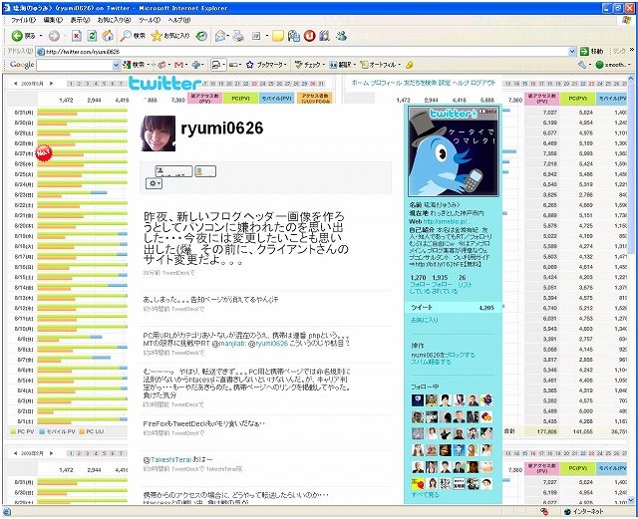Screen dimensions: 638x519
Task: Open back button history dropdown arrow
Action: [41, 36]
